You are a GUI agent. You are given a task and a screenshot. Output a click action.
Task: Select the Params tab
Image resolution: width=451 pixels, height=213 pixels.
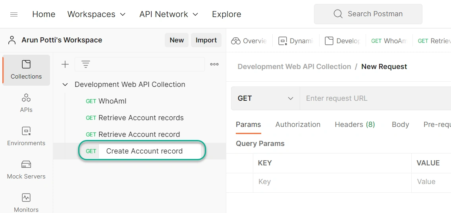click(x=248, y=125)
